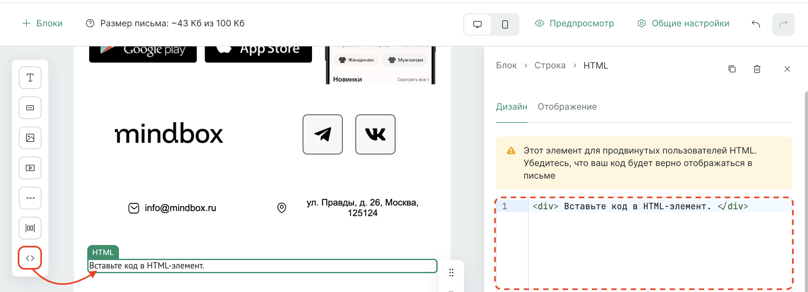Click the right panel scrollbar
The image size is (808, 292).
(x=806, y=192)
